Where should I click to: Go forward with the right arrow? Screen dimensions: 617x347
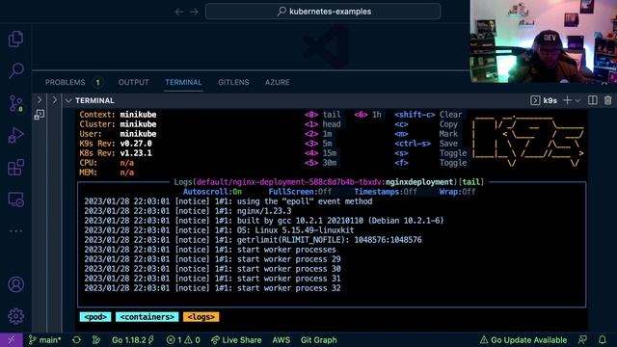[x=194, y=12]
